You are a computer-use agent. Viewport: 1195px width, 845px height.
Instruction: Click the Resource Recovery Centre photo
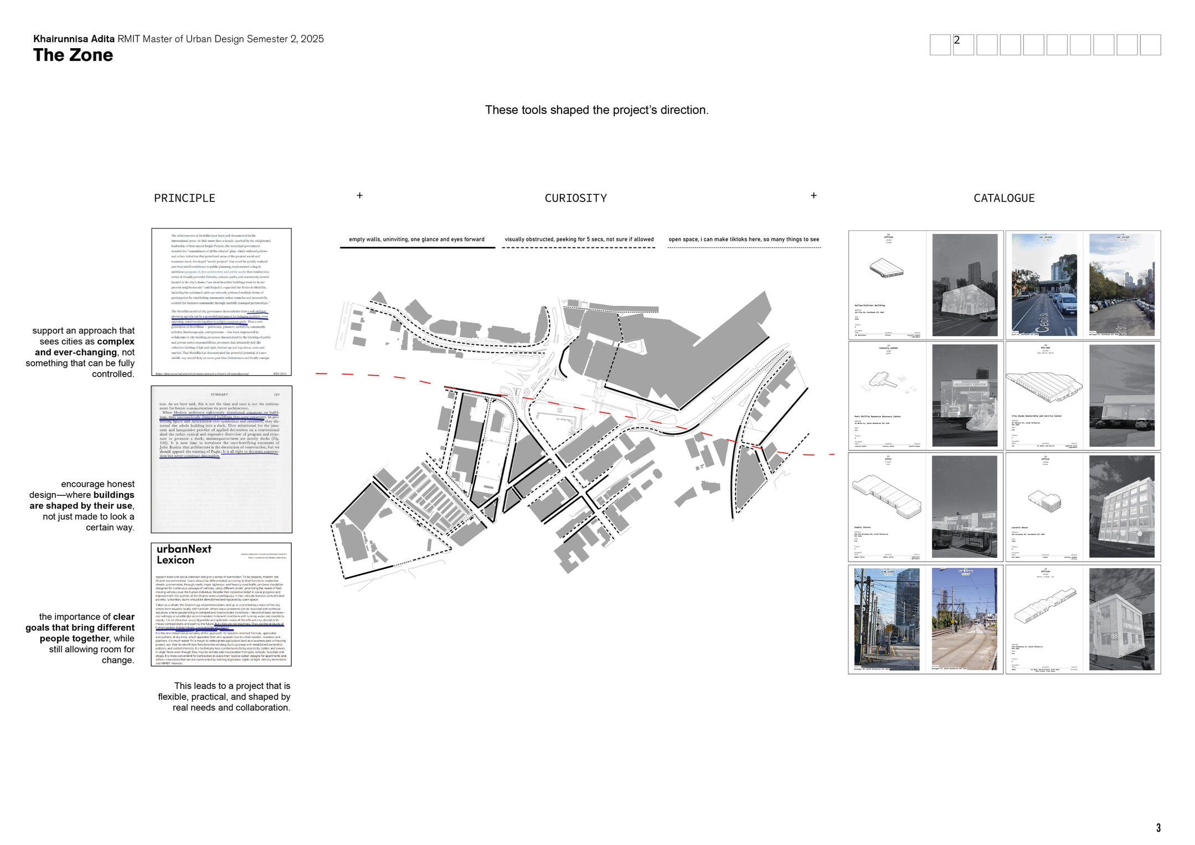[964, 396]
